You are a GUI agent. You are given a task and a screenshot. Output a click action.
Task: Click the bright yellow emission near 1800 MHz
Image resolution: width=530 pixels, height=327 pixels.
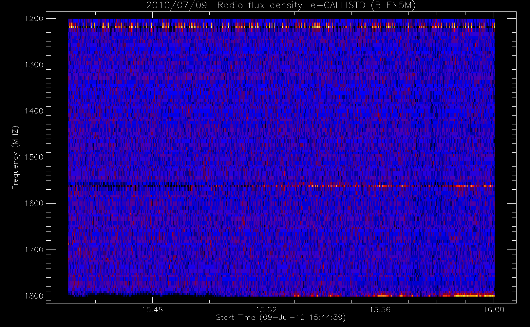(x=474, y=295)
